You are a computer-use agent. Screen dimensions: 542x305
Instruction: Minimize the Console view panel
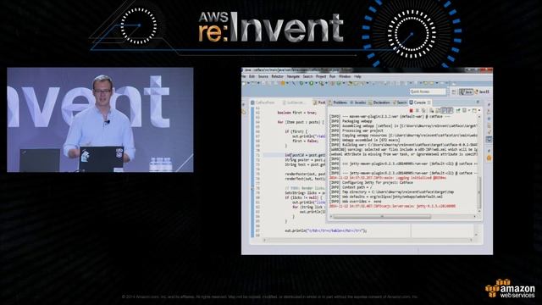pyautogui.click(x=478, y=103)
